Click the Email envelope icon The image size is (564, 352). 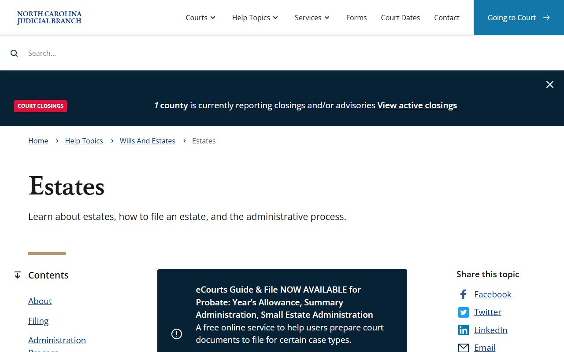pos(463,348)
